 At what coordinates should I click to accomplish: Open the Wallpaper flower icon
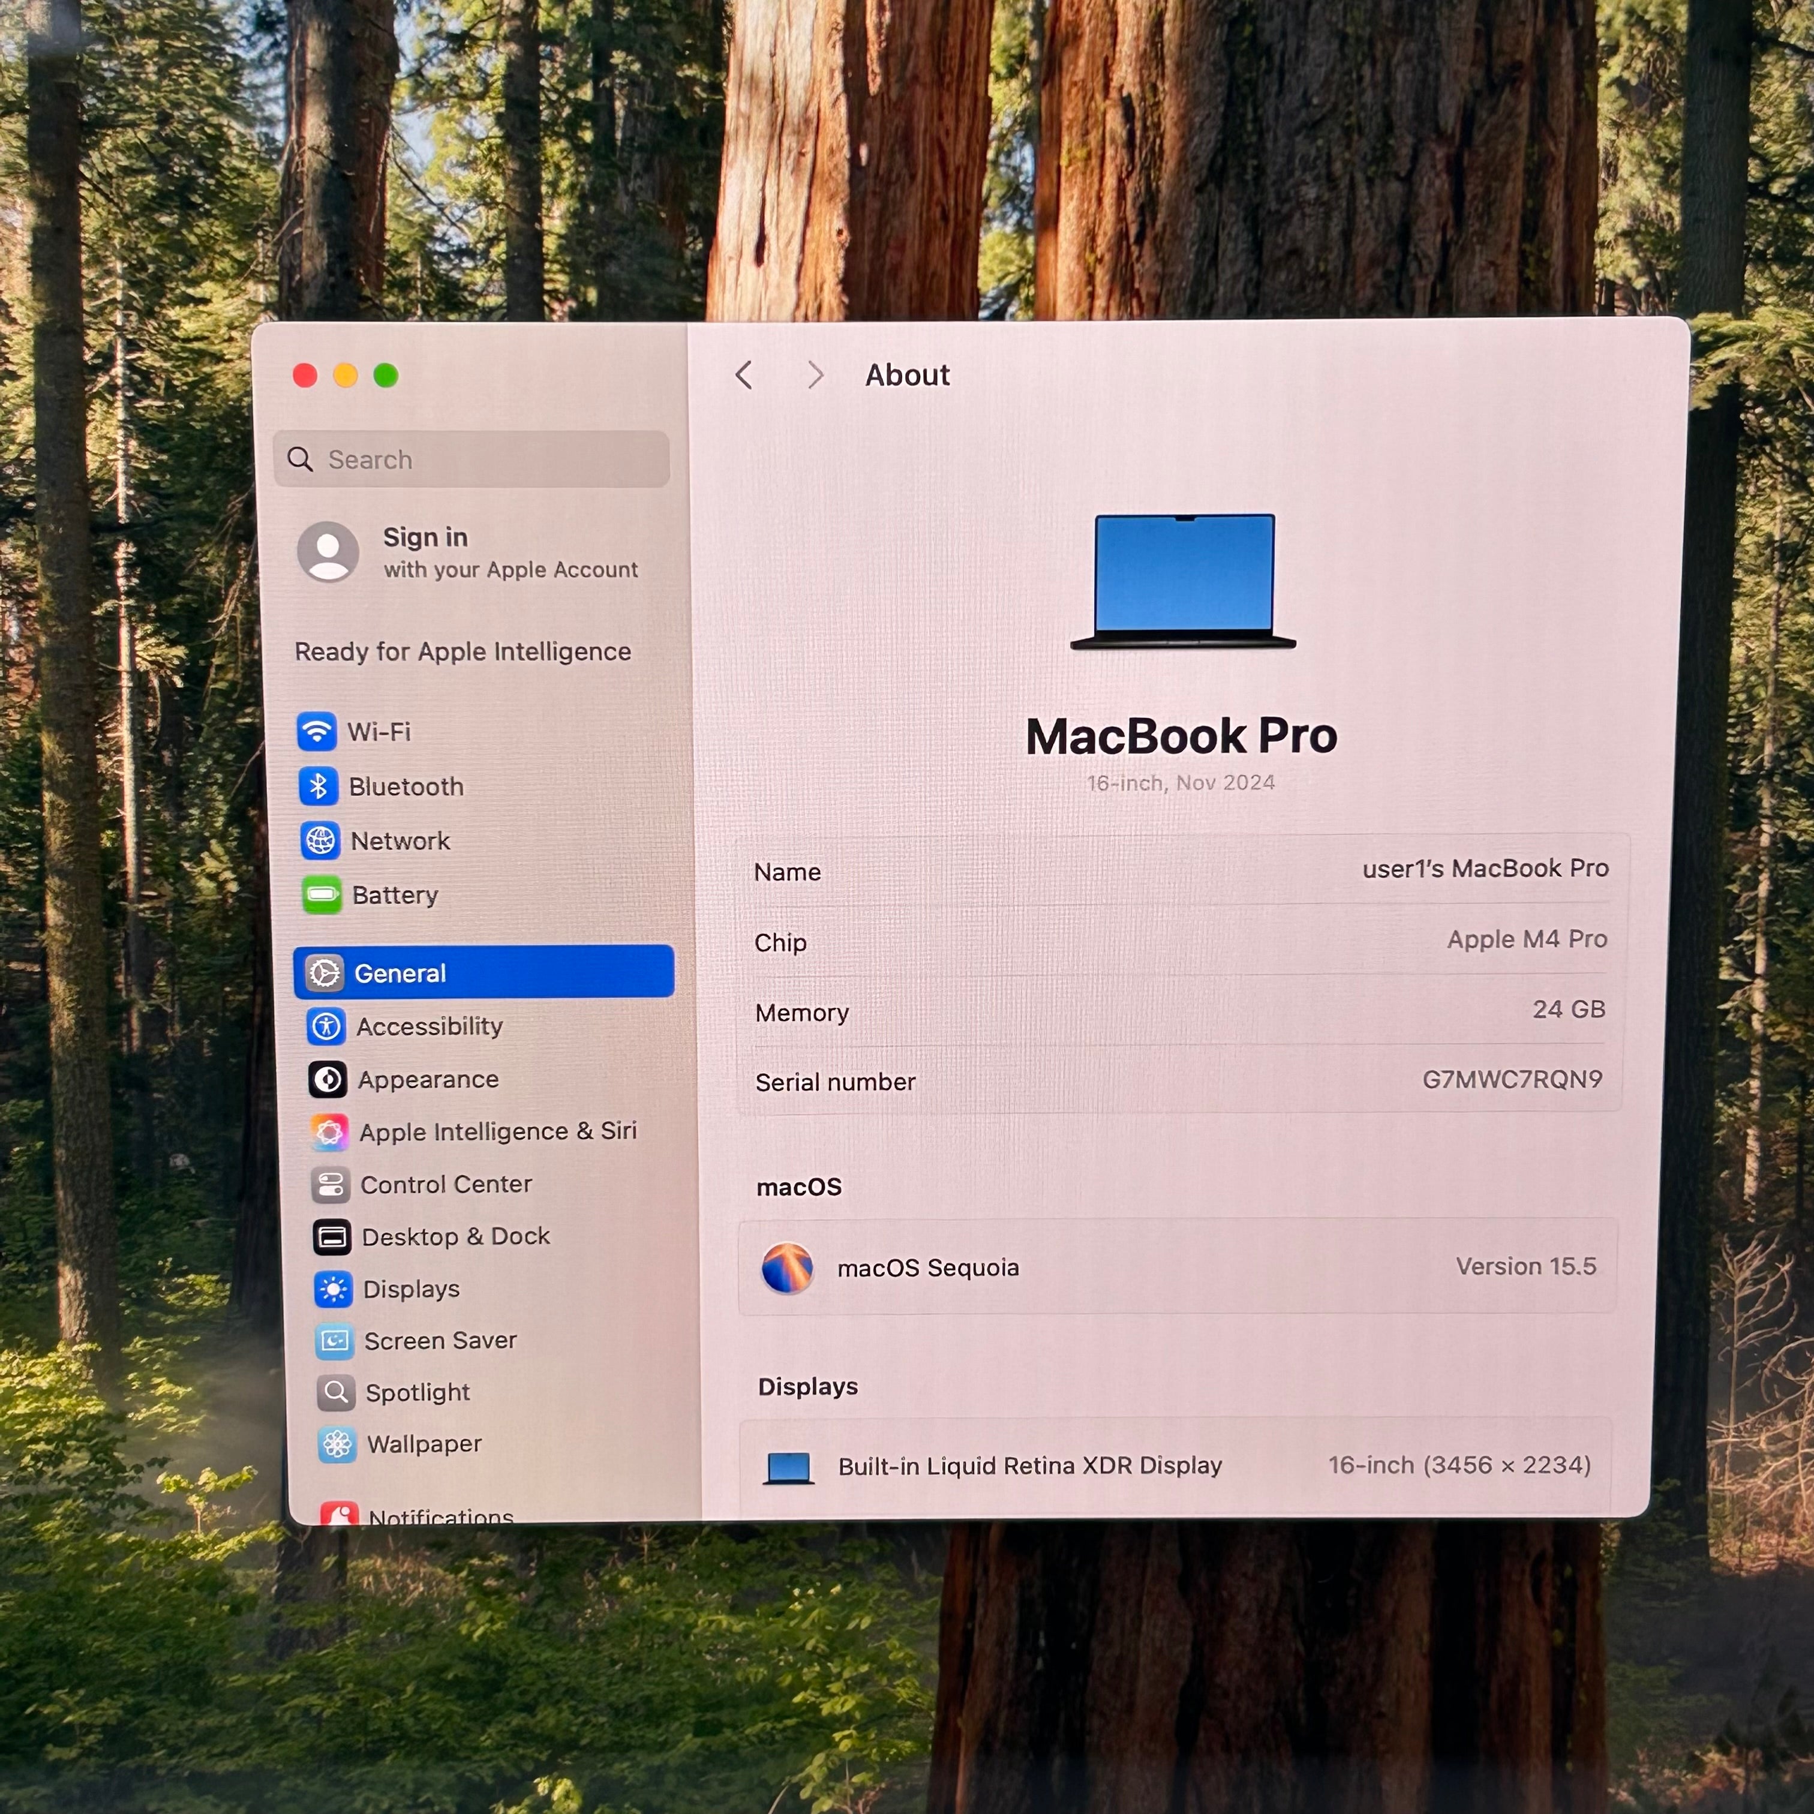338,1444
